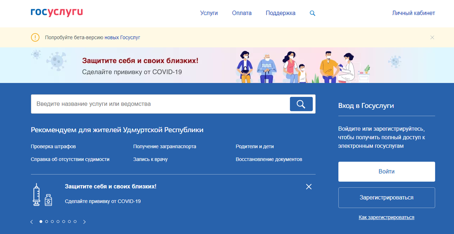Open Справка об отсутствии судимости
The height and width of the screenshot is (234, 454).
(x=70, y=159)
